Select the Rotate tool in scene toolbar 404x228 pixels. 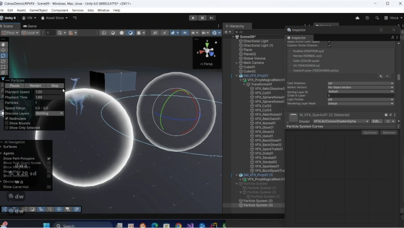point(3,56)
